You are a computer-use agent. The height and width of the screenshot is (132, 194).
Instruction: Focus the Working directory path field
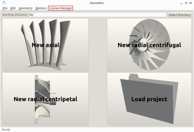pyautogui.click(x=97, y=14)
